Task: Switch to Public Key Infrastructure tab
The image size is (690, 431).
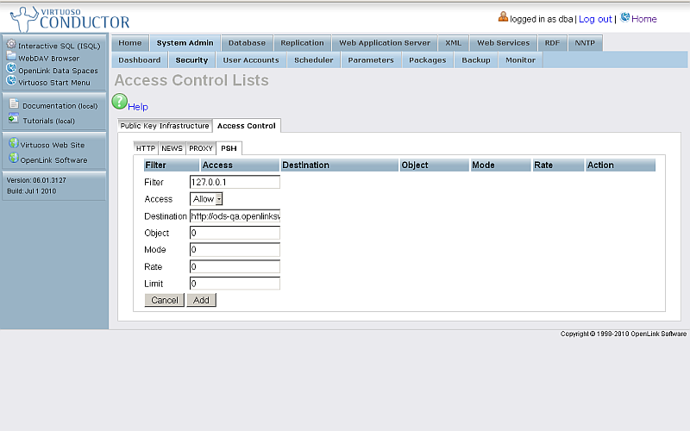Action: tap(165, 126)
